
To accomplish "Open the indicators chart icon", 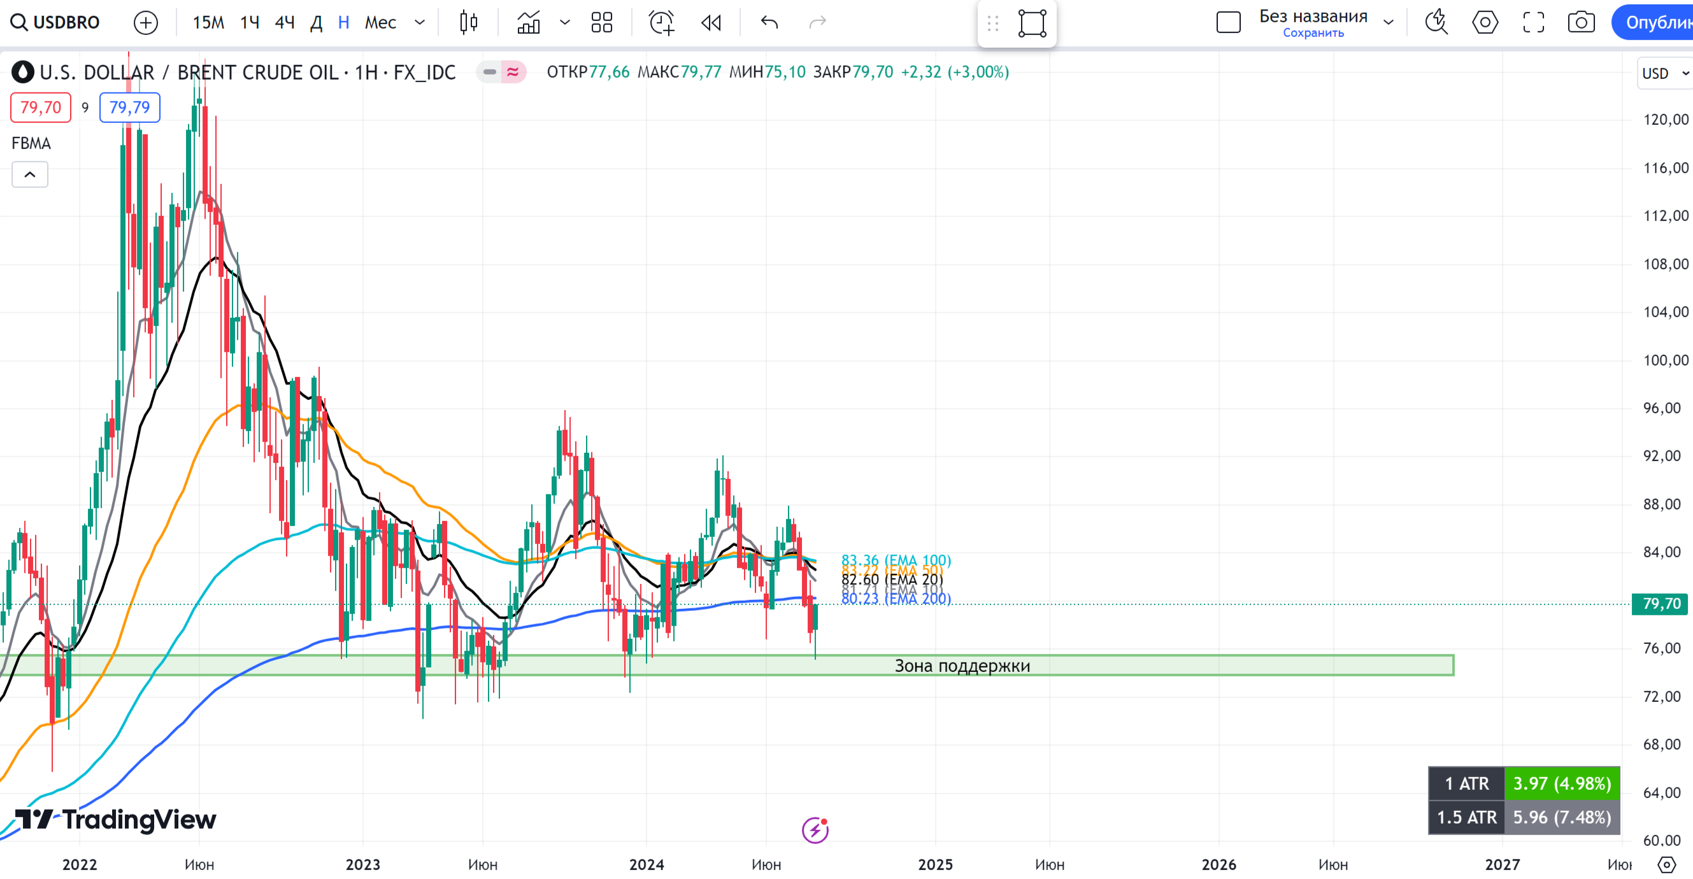I will tap(529, 22).
